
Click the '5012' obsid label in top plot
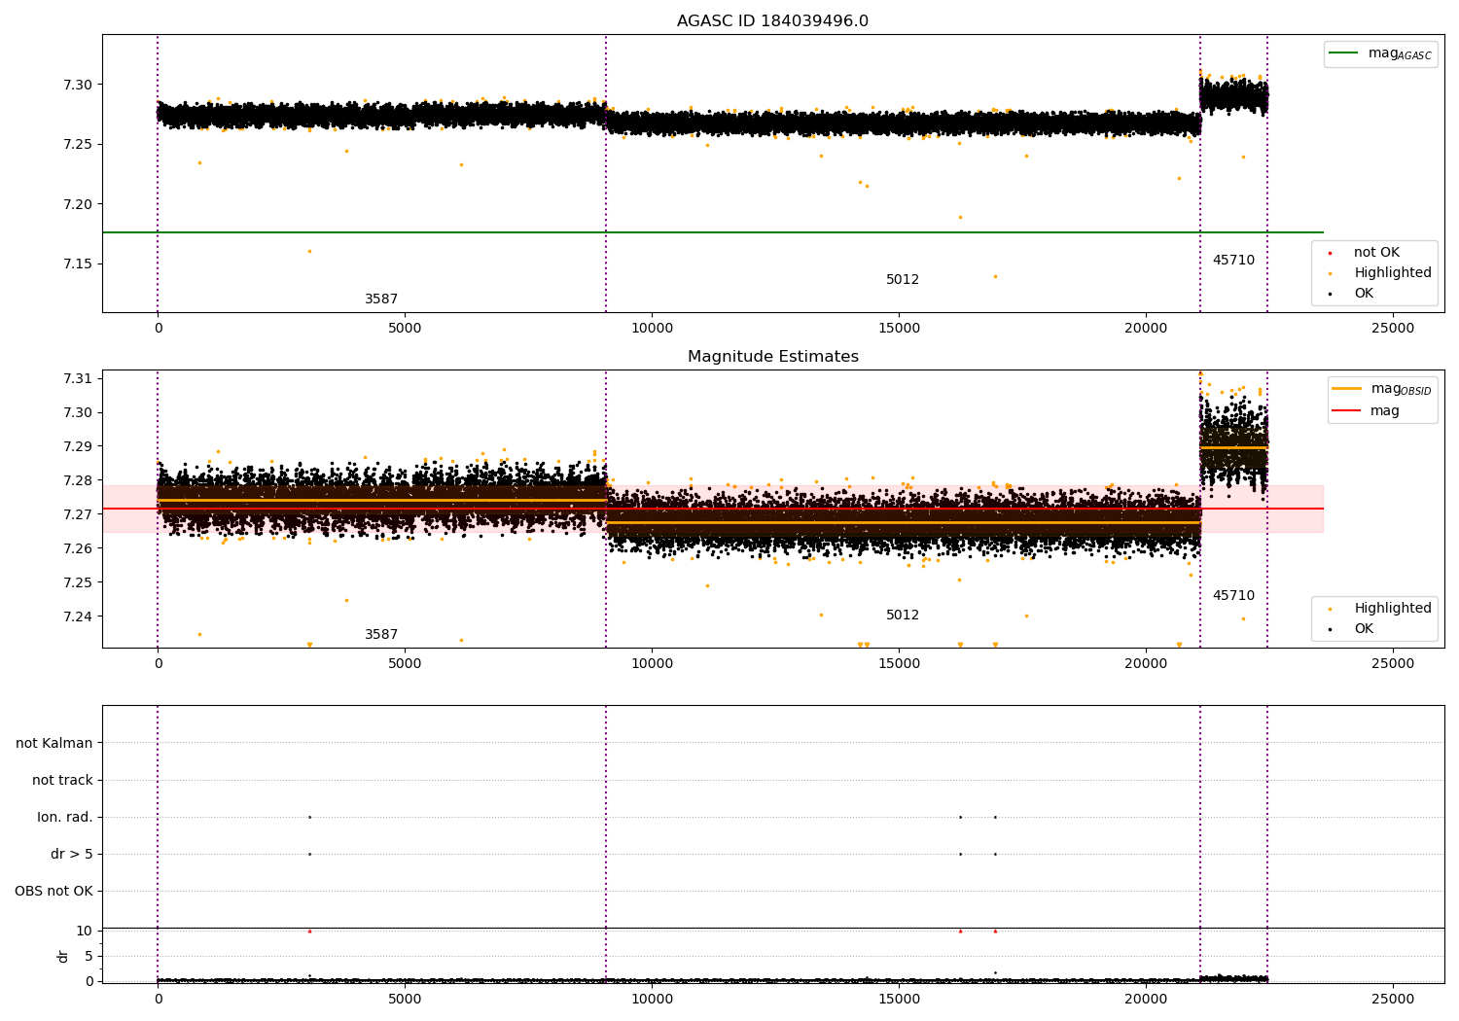pyautogui.click(x=902, y=280)
